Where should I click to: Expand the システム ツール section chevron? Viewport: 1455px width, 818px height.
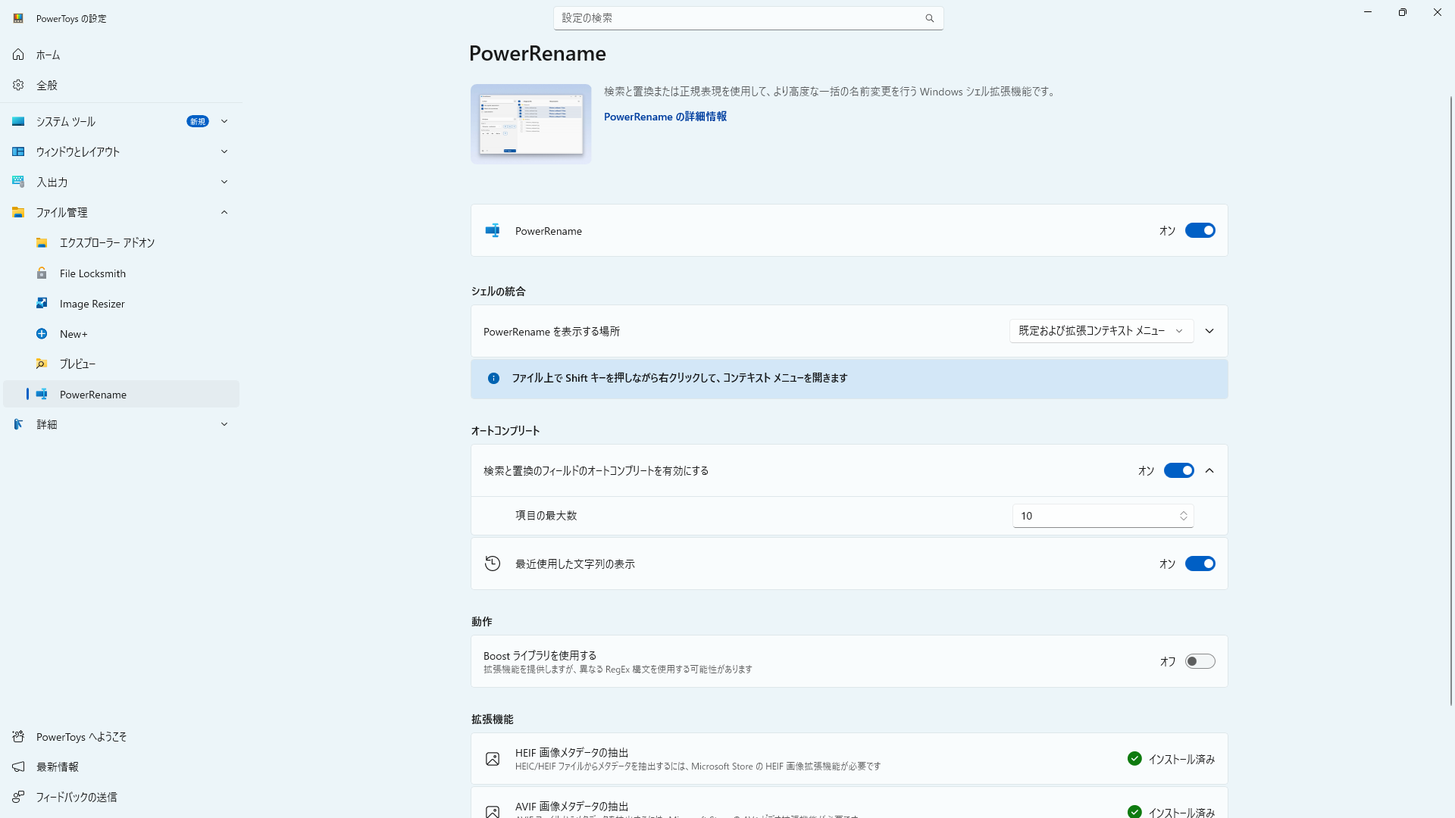click(x=224, y=121)
